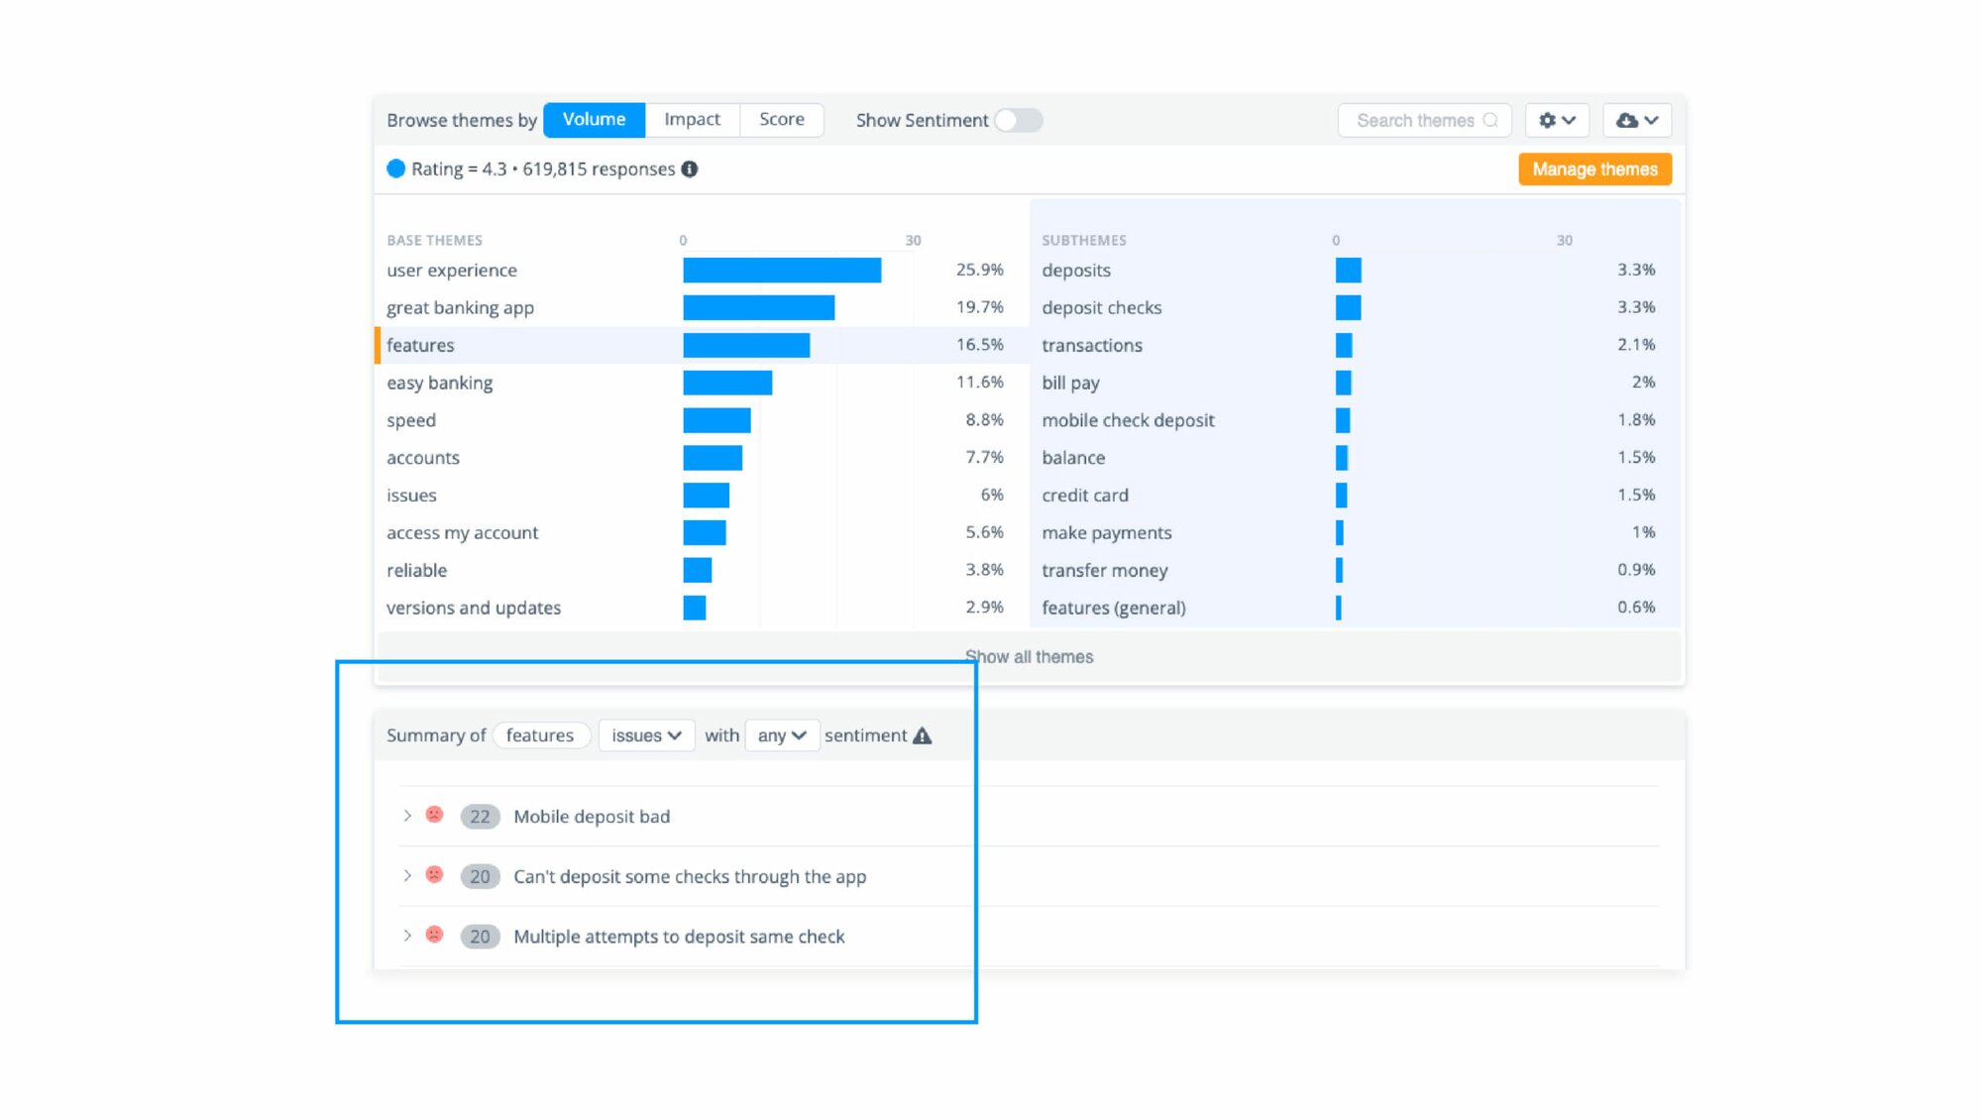Switch to the Score tab
Image resolution: width=1982 pixels, height=1120 pixels.
tap(781, 119)
